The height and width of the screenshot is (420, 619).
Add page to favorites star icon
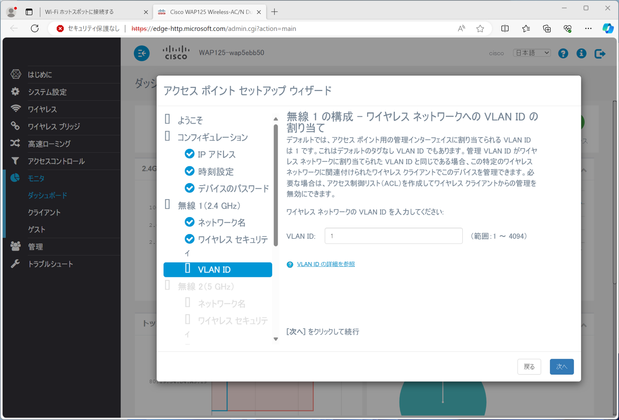point(480,29)
